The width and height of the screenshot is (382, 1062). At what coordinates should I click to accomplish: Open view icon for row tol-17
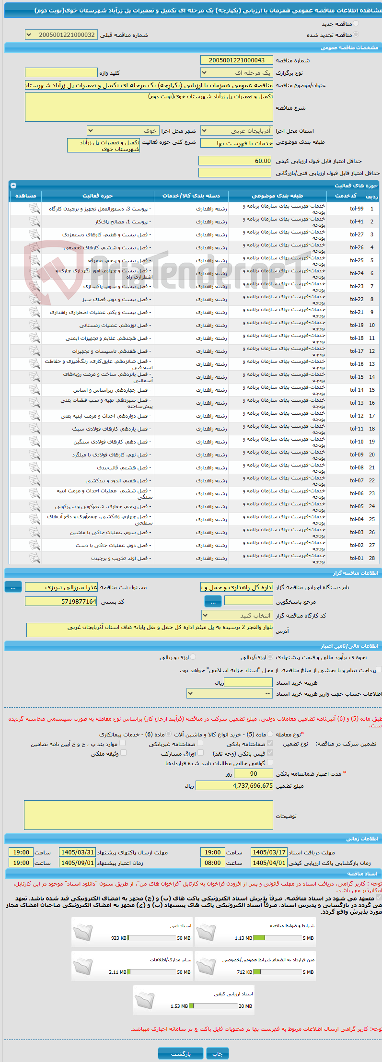click(x=35, y=351)
